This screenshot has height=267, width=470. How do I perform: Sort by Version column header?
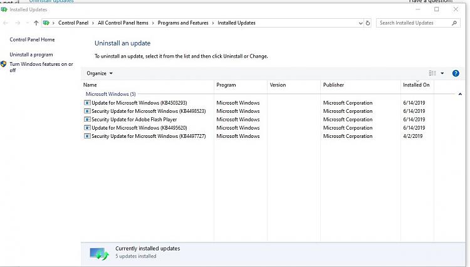[294, 85]
